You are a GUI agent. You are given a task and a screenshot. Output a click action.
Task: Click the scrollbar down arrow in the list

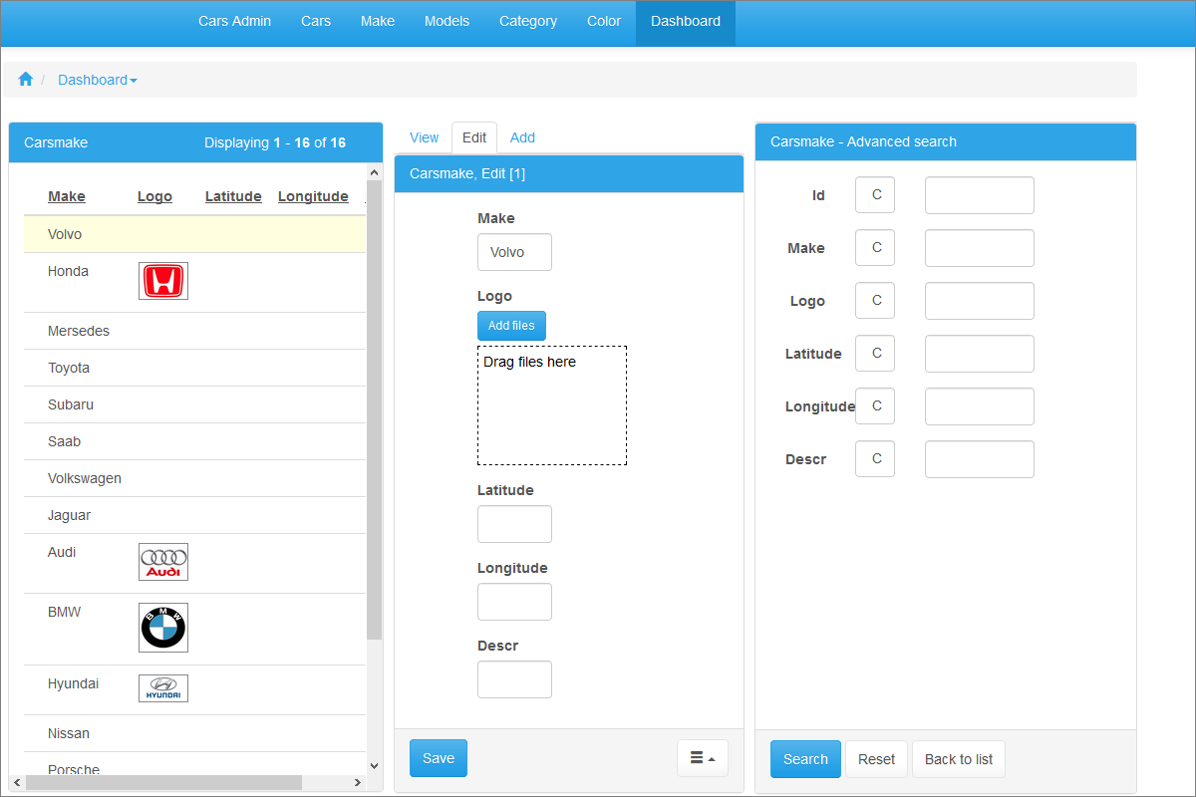point(374,765)
